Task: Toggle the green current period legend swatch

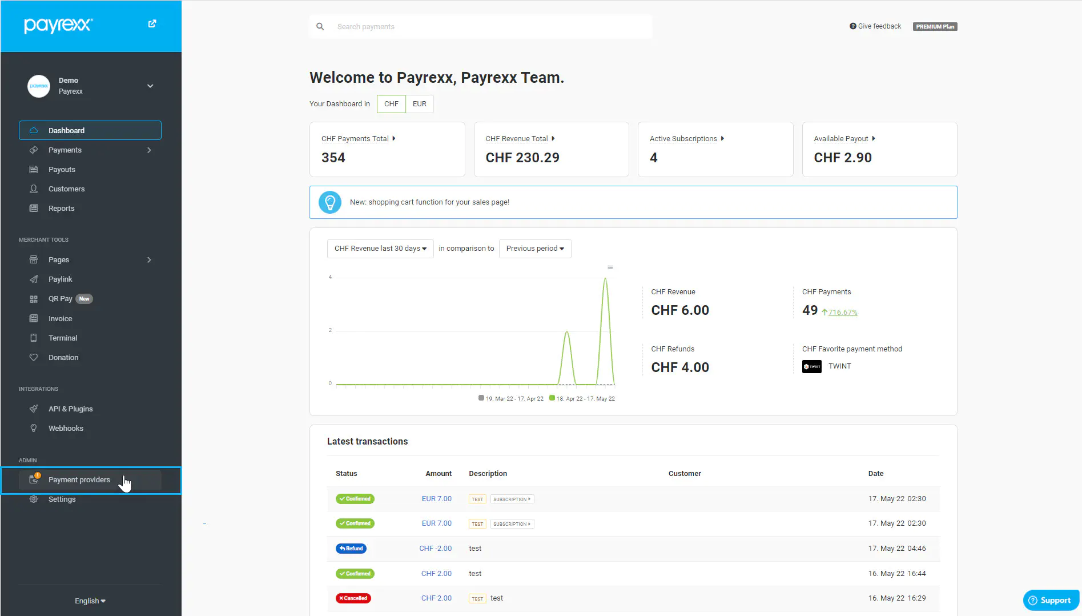Action: click(552, 398)
